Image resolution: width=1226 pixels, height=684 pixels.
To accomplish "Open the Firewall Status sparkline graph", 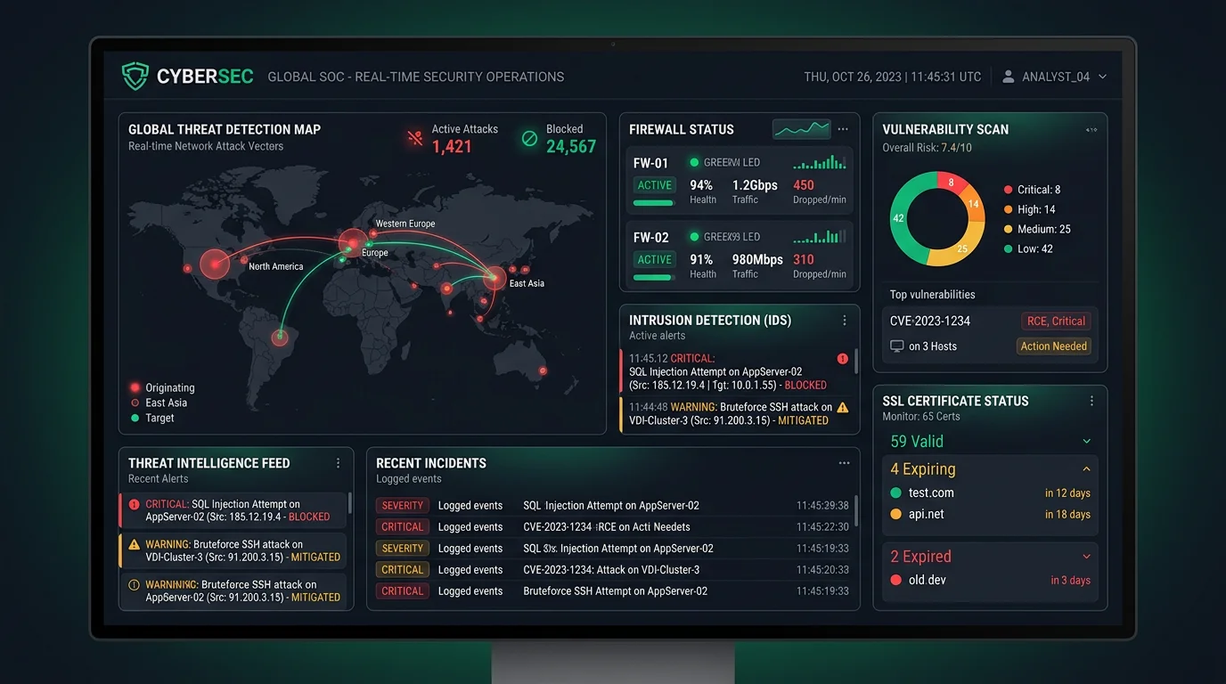I will click(x=800, y=129).
